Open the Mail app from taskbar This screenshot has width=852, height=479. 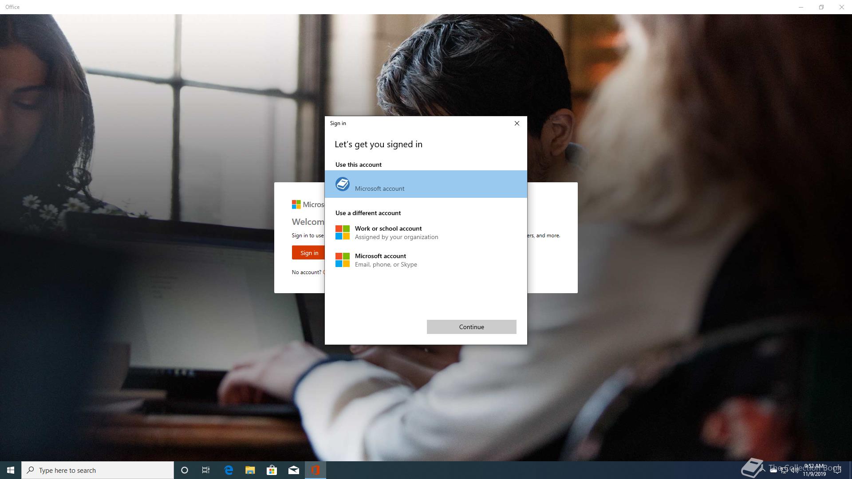(293, 470)
